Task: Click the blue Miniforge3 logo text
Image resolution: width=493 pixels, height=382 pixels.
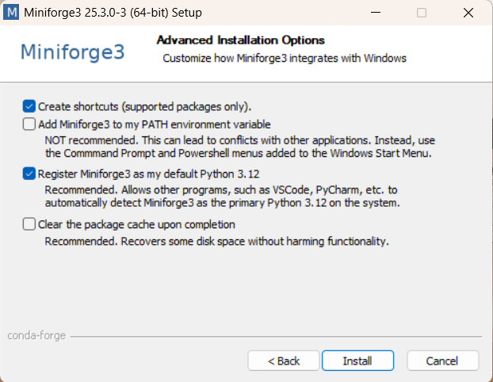Action: coord(73,52)
